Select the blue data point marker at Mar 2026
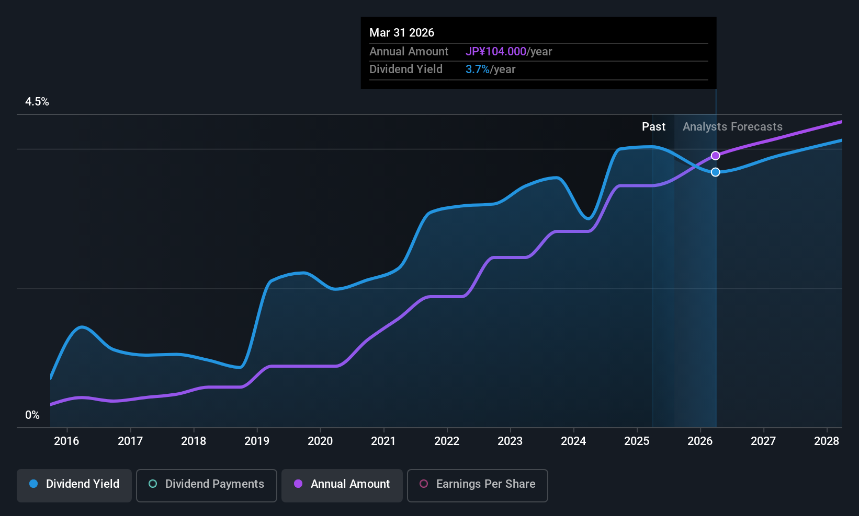Image resolution: width=859 pixels, height=516 pixels. pos(716,172)
